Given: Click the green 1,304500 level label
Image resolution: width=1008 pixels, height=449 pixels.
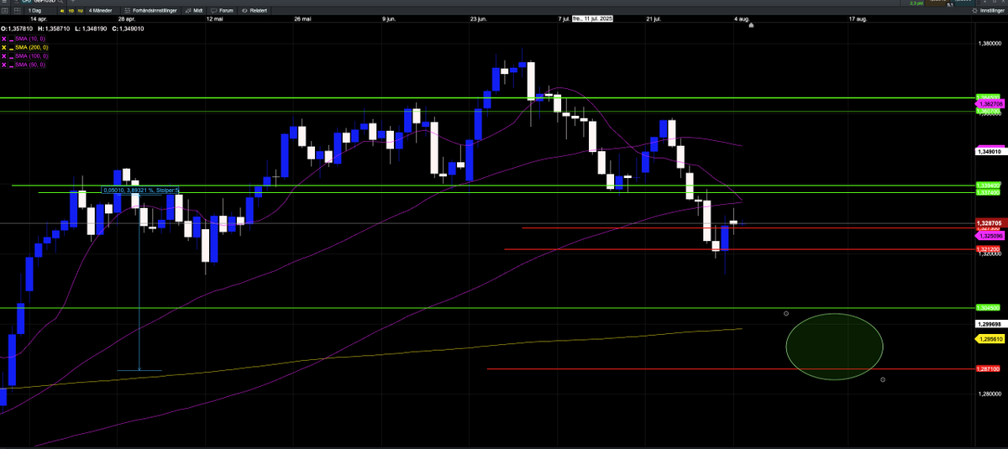Looking at the screenshot, I should [989, 307].
